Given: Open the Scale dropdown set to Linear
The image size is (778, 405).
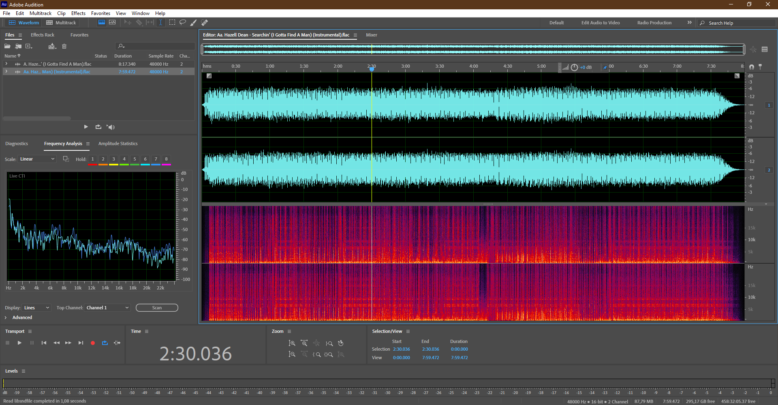Looking at the screenshot, I should tap(36, 159).
